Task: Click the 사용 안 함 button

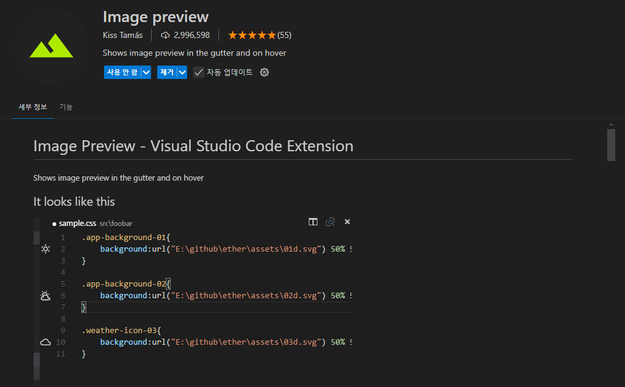Action: point(122,72)
